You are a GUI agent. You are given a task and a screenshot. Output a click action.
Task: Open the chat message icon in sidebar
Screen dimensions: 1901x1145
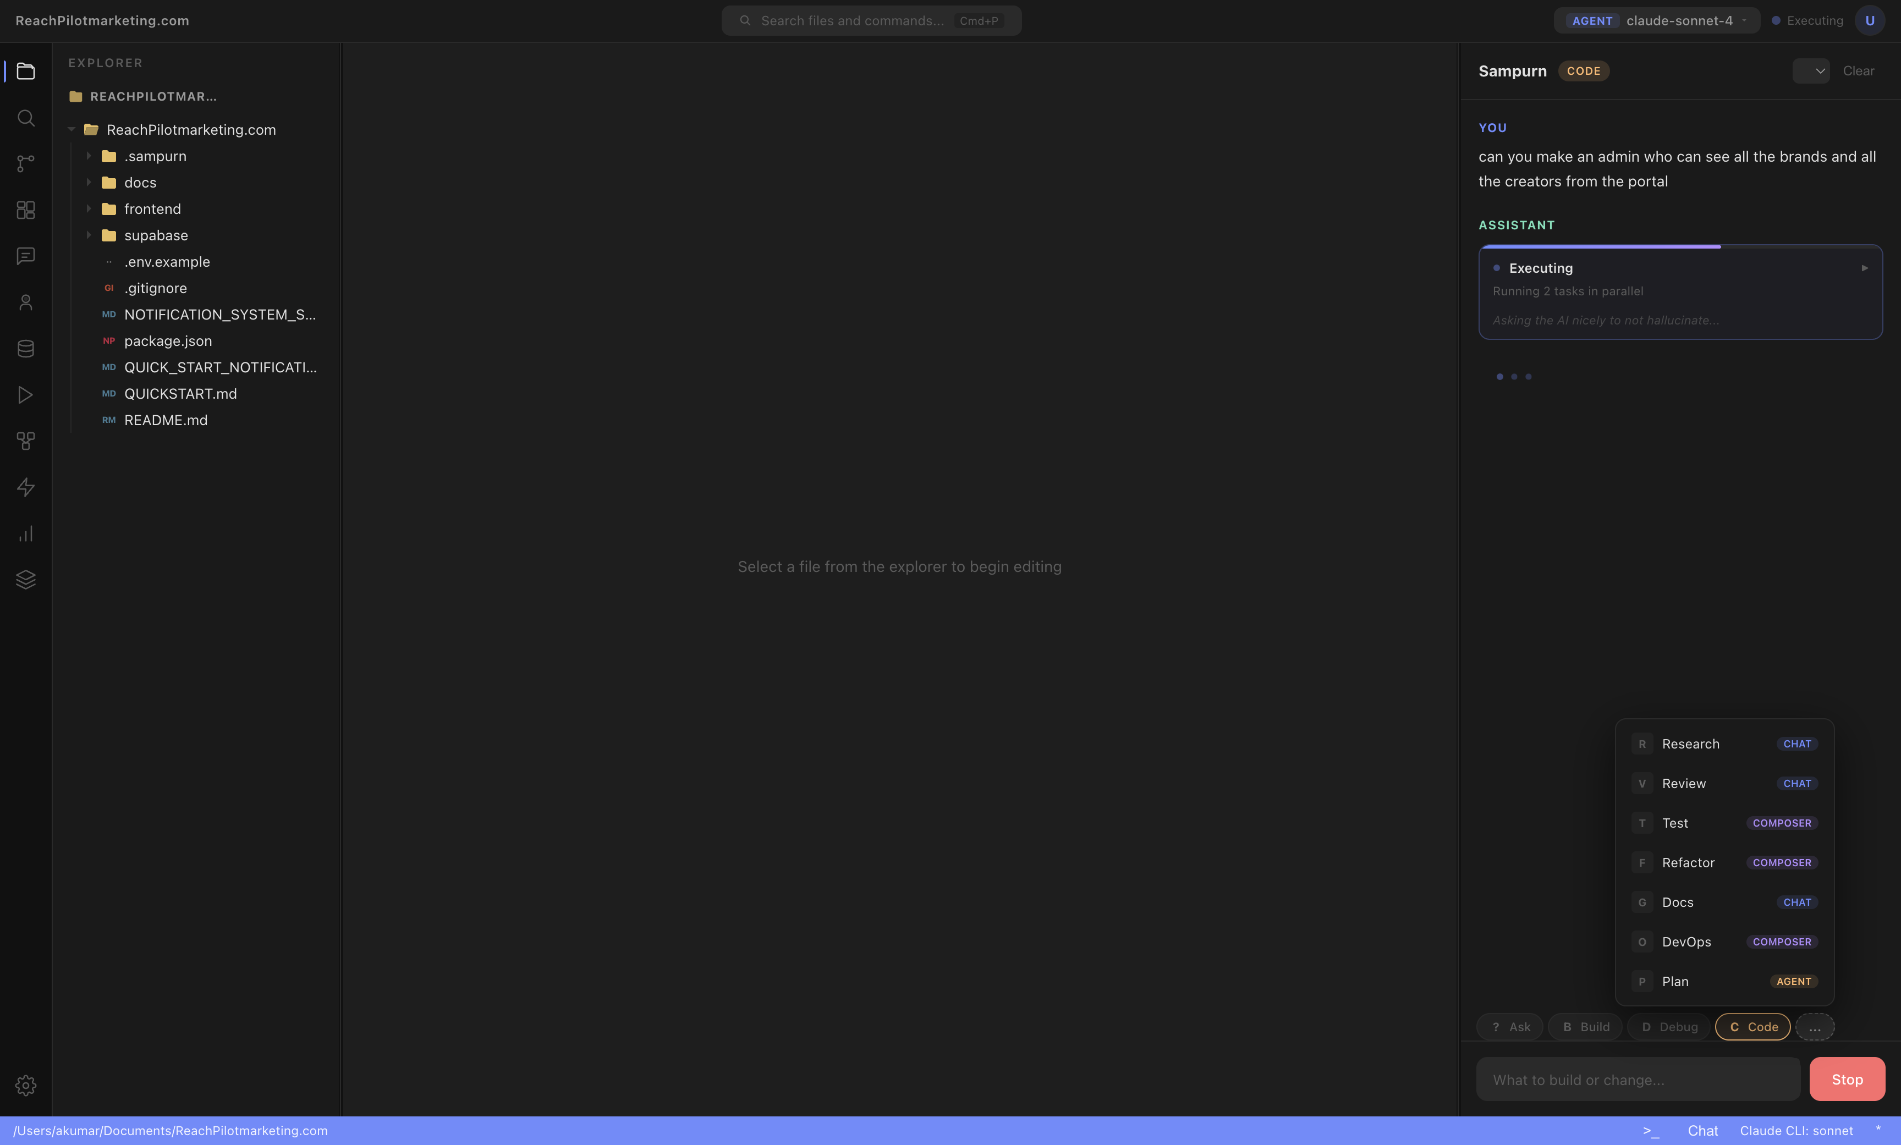(x=25, y=256)
